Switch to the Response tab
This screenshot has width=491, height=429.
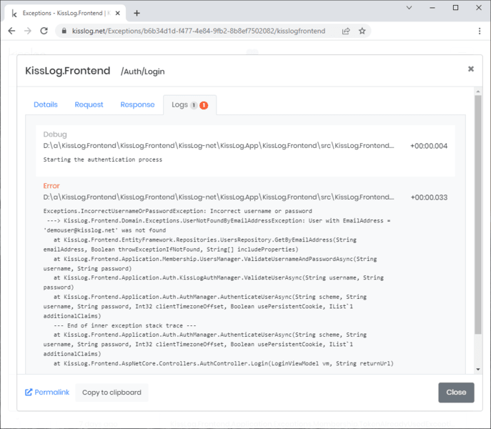(x=137, y=104)
